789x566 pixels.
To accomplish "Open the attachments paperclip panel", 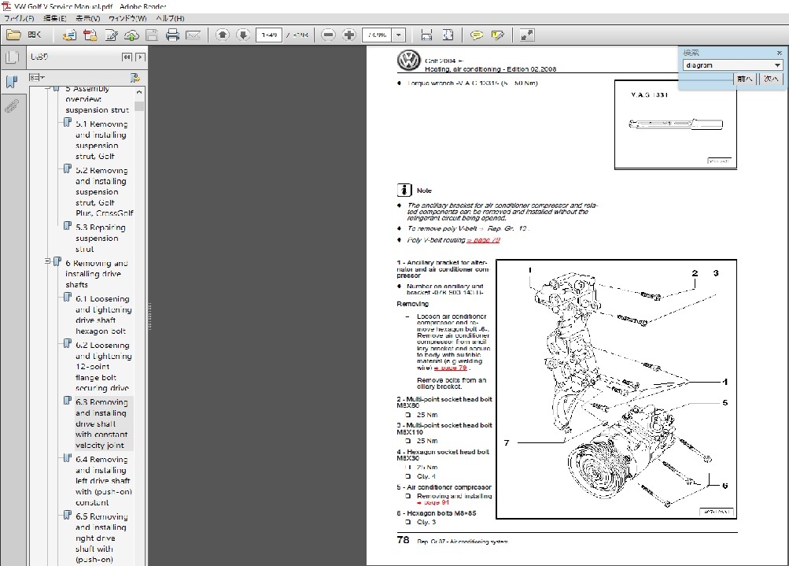I will [12, 105].
